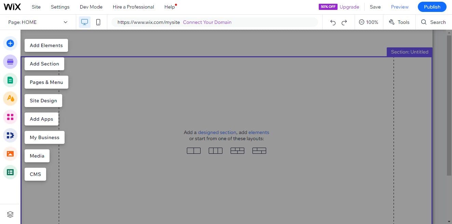Click the Pages & Menu tooltip label
The image size is (452, 224).
coord(46,82)
